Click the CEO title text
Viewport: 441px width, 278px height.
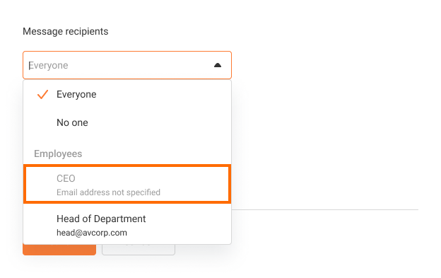tap(66, 178)
